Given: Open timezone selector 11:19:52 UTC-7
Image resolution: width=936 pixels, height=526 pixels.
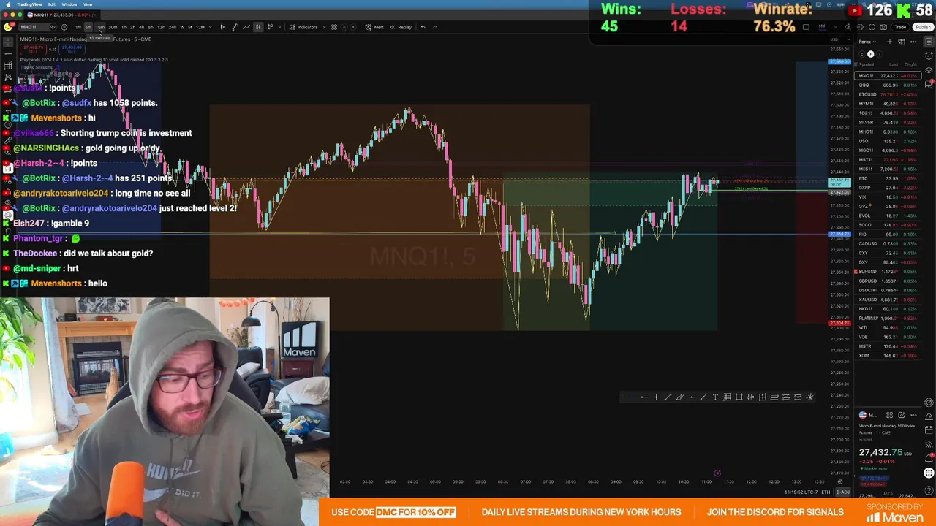Looking at the screenshot, I should pos(801,492).
